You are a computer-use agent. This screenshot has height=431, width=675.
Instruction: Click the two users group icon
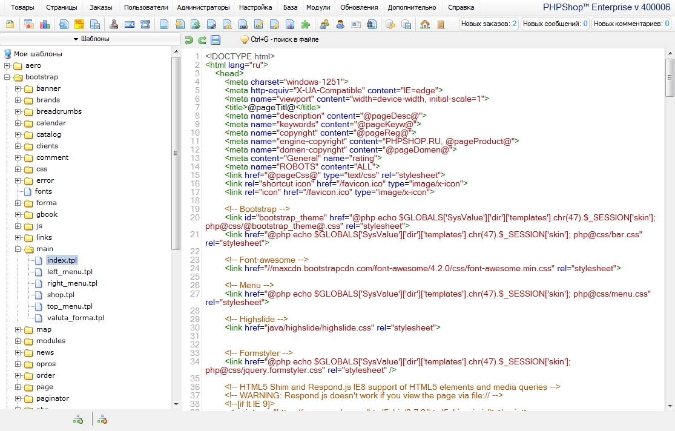click(x=324, y=25)
